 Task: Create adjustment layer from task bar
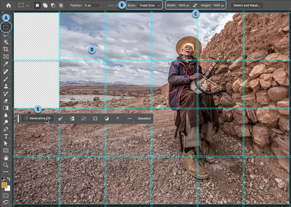coord(107,118)
